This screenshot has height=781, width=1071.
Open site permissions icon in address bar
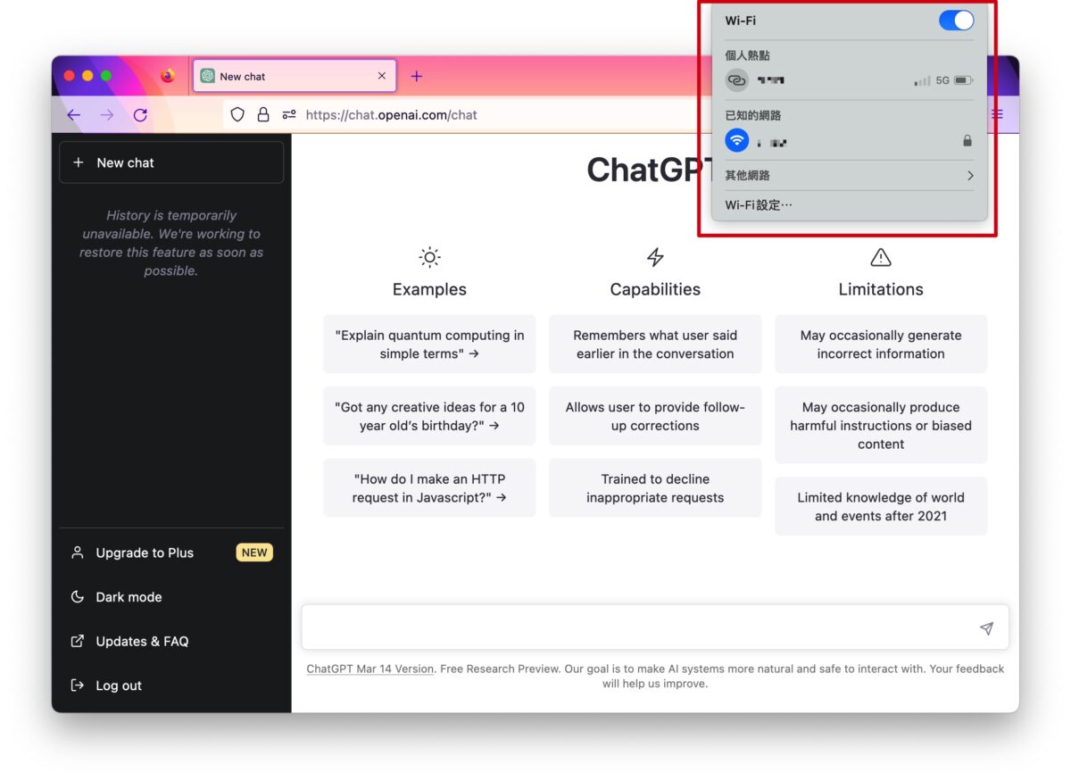point(289,115)
